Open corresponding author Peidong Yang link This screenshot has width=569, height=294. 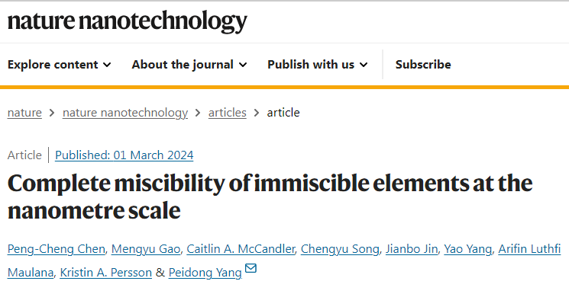(205, 272)
